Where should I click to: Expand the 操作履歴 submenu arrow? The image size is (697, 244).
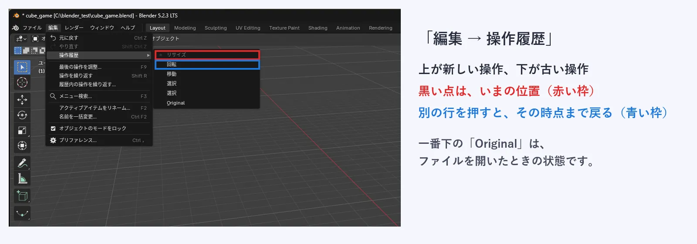click(x=148, y=55)
